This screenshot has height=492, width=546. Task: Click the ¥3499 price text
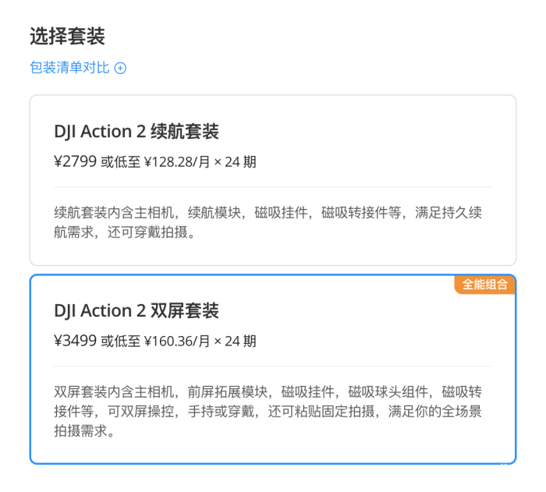click(x=75, y=342)
